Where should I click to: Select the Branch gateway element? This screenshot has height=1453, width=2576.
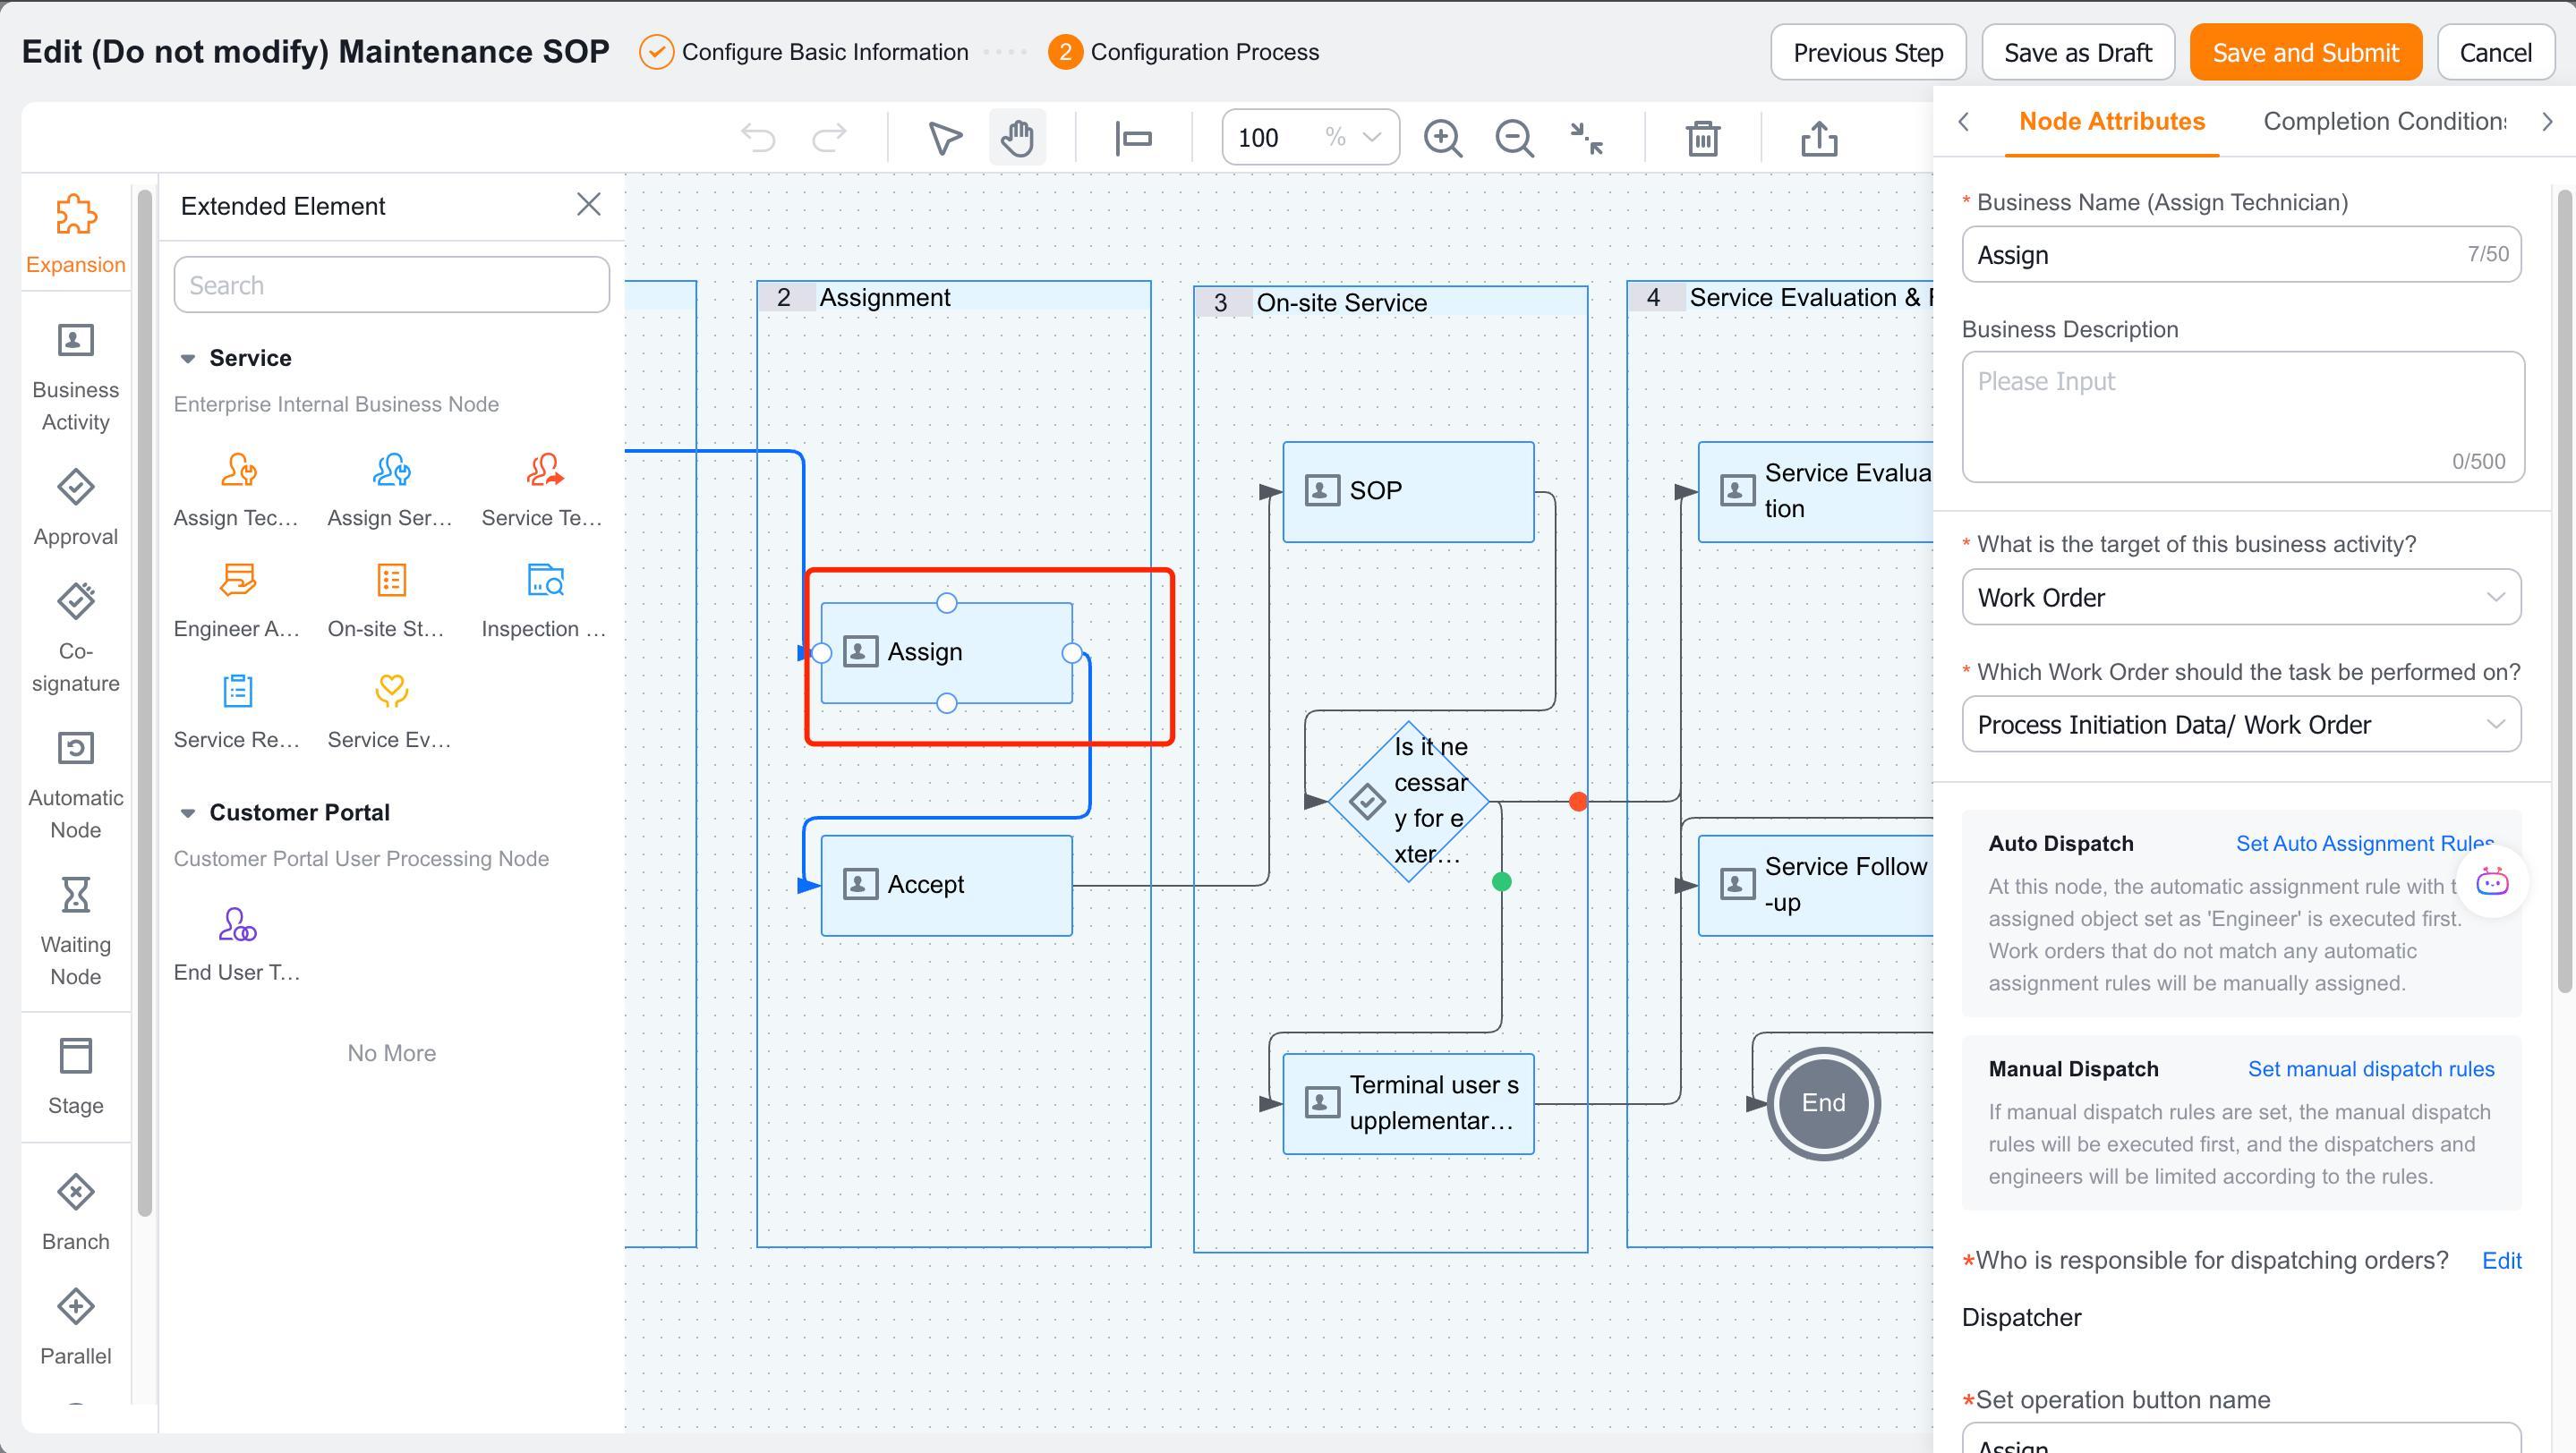pos(76,1212)
